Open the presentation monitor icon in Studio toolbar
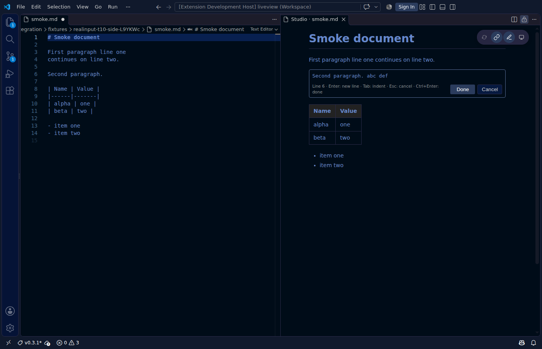Screen dimensions: 542x349 (x=521, y=37)
